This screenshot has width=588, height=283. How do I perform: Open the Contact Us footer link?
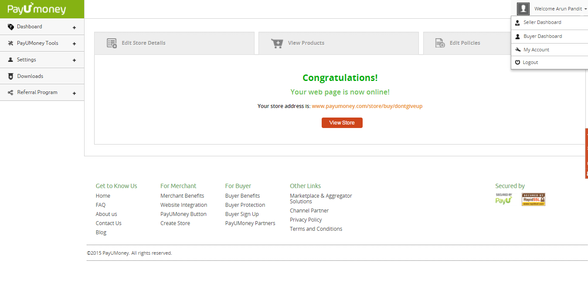(x=109, y=223)
